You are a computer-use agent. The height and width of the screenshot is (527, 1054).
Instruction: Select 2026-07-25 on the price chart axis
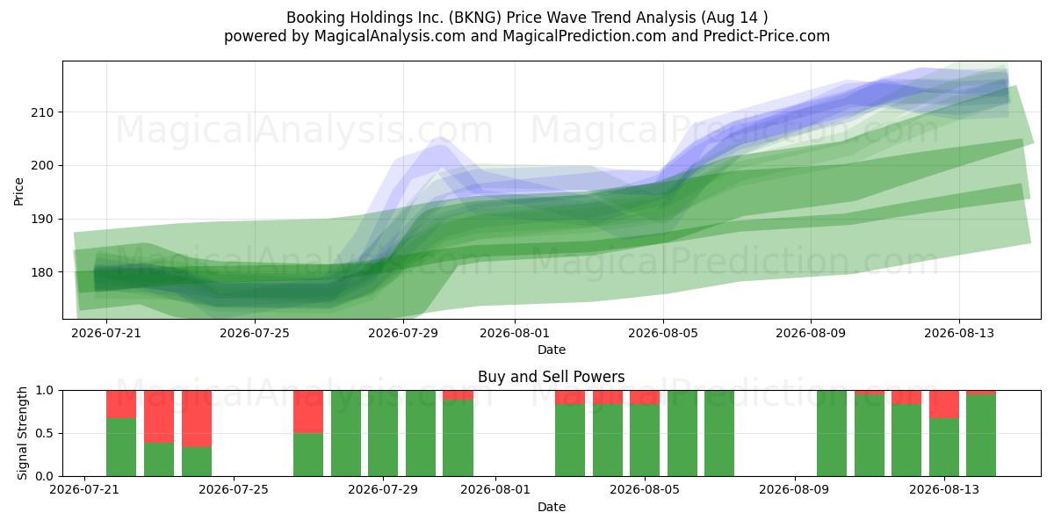click(x=255, y=333)
